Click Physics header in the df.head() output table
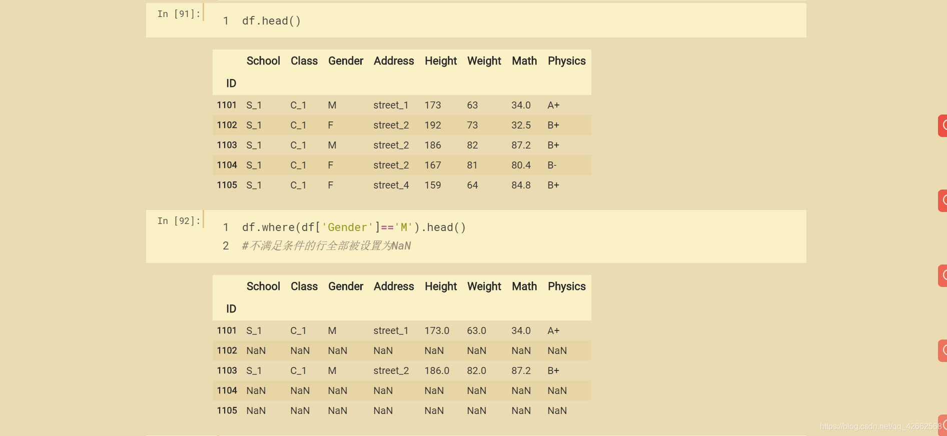947x436 pixels. click(567, 61)
